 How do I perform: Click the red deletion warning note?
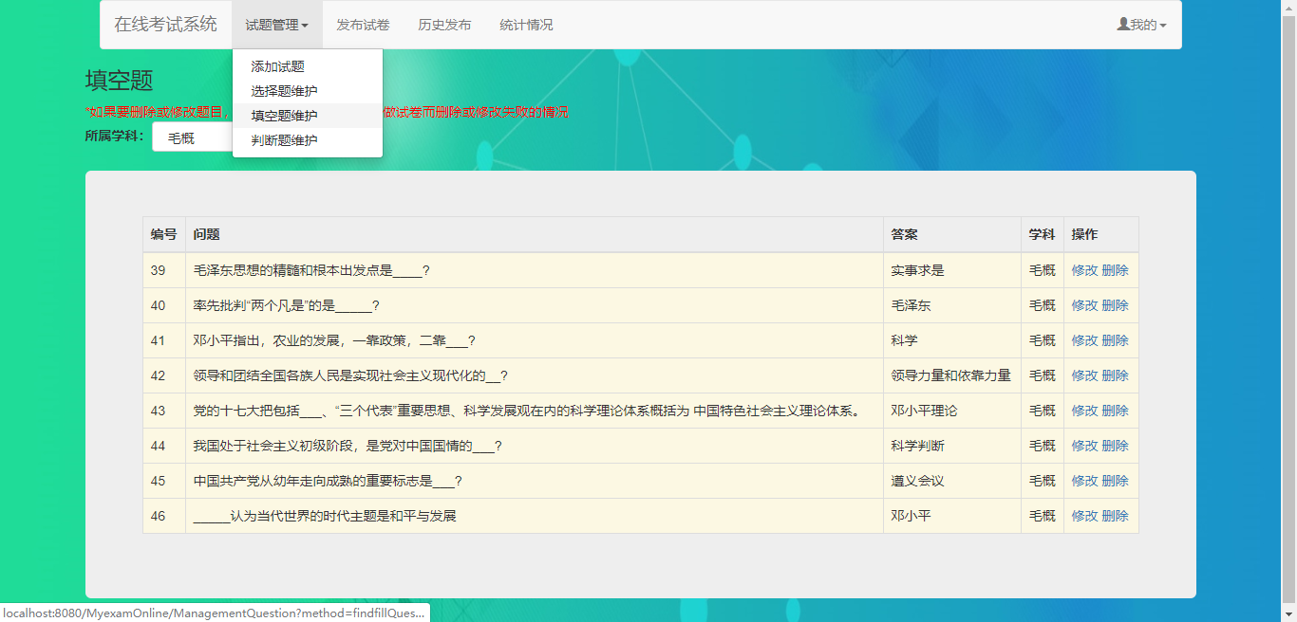[x=327, y=112]
